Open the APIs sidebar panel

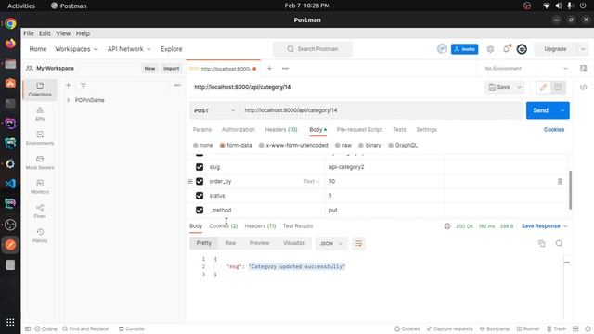(40, 113)
